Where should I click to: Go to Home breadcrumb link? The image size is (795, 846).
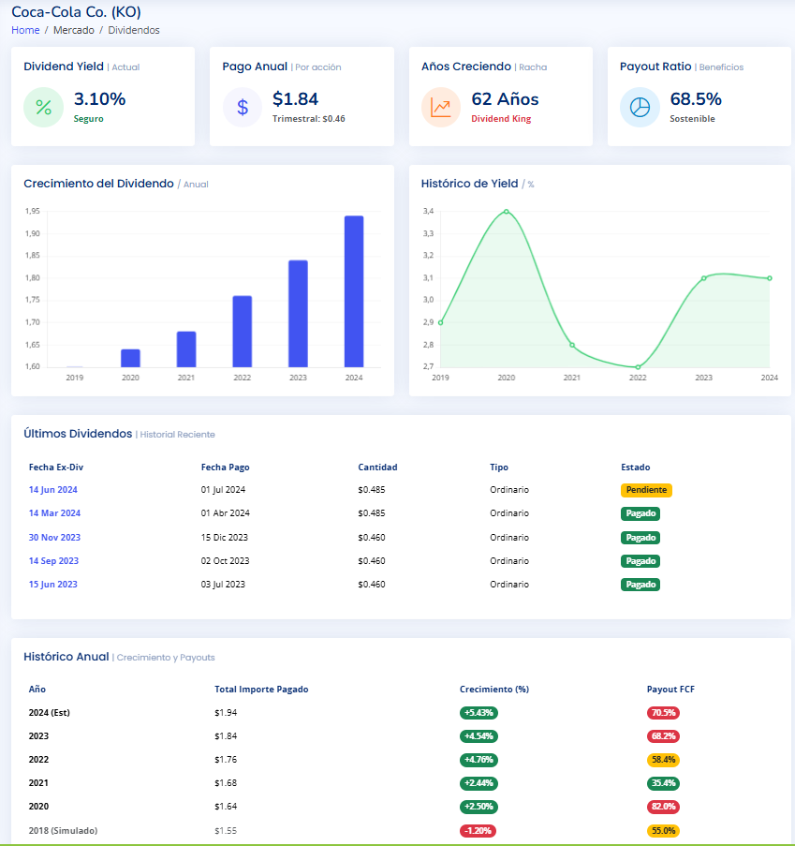(25, 30)
